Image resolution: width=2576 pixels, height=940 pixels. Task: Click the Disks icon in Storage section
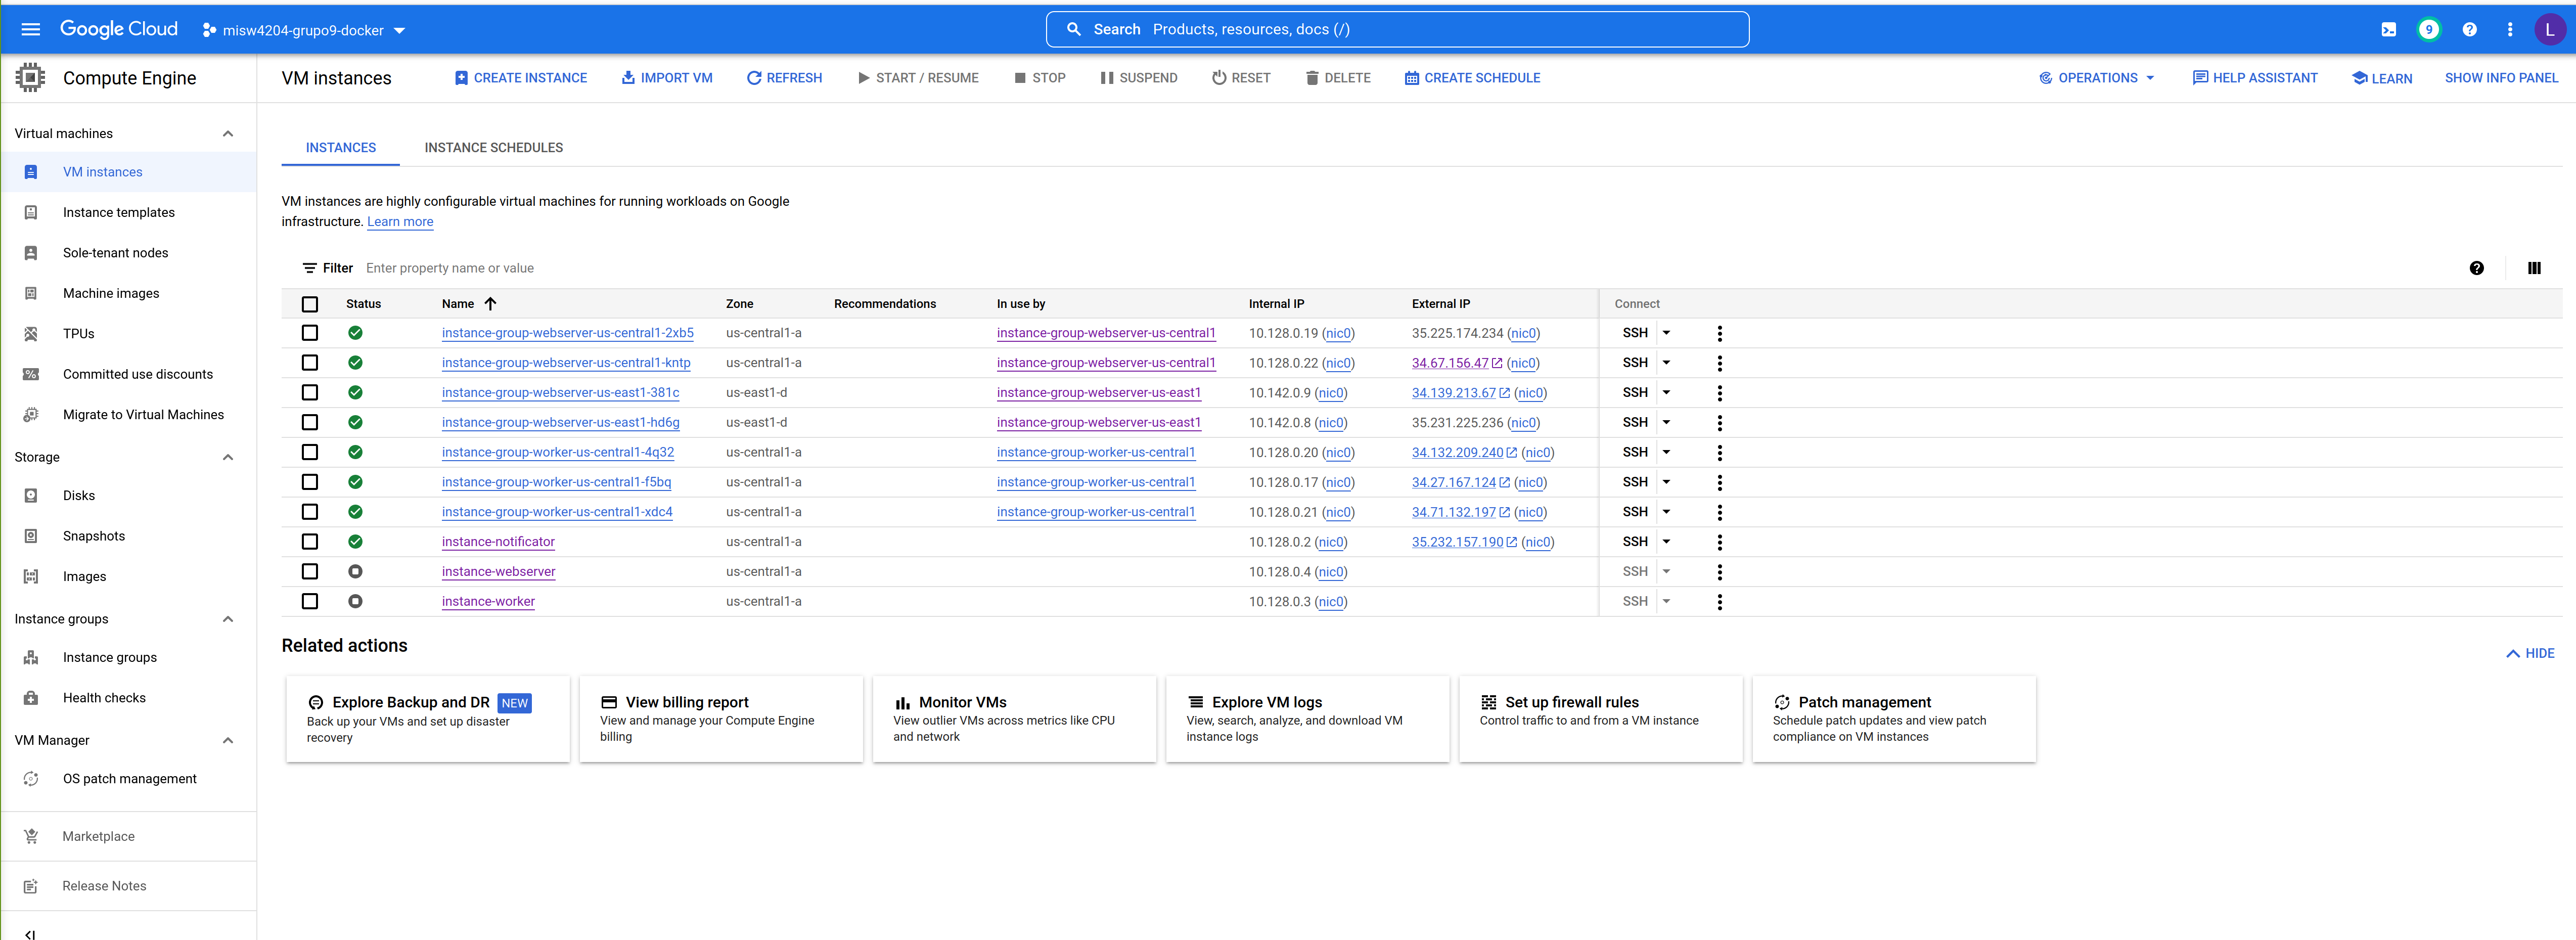pos(31,495)
